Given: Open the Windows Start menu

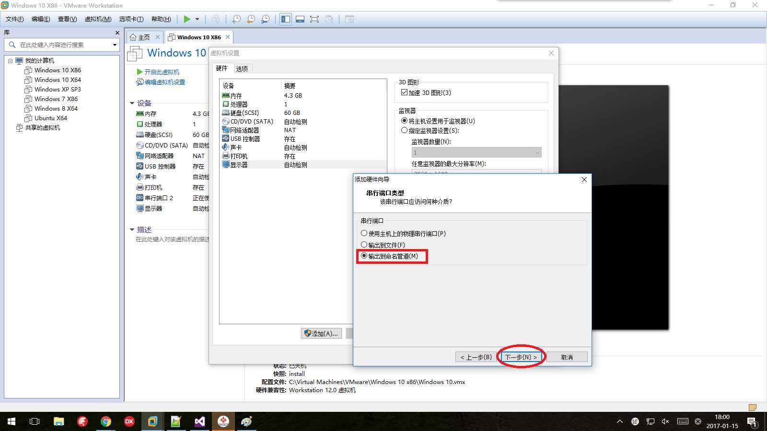Looking at the screenshot, I should click(12, 421).
